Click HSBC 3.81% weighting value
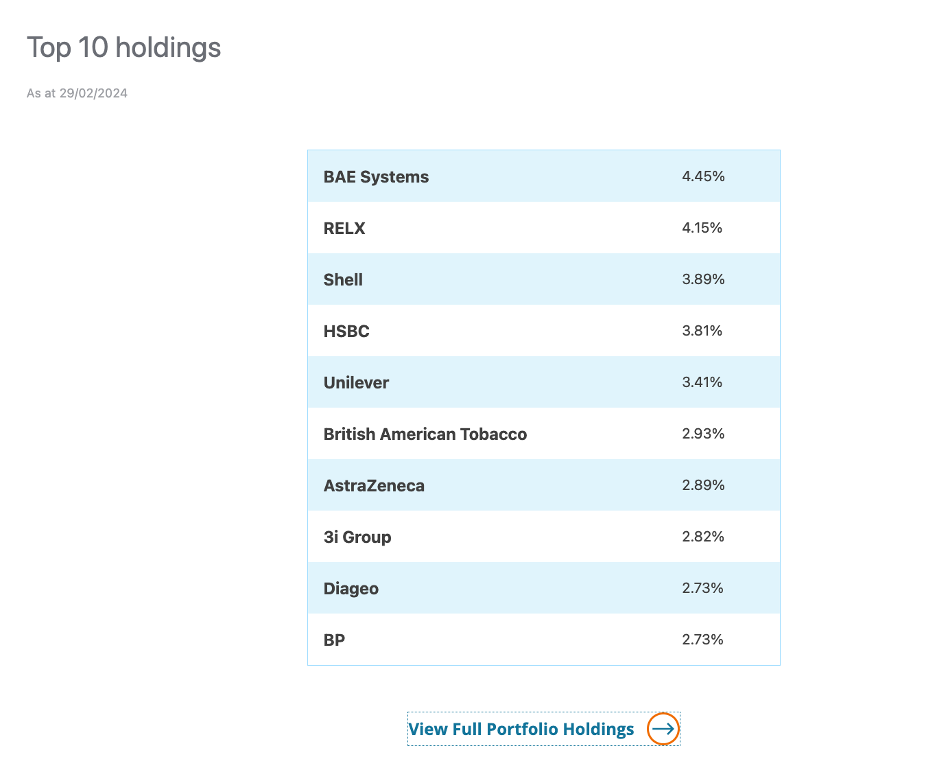Viewport: 937px width, 781px height. (x=702, y=331)
